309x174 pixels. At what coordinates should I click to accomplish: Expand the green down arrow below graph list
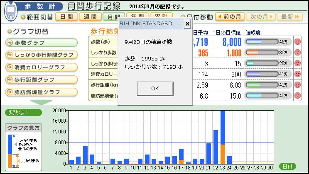click(41, 102)
